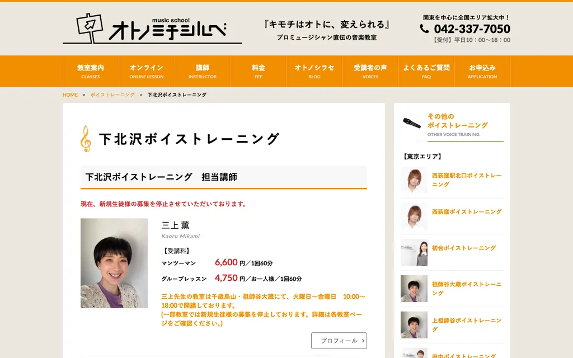Click the ボイストレーニング breadcrumb link
Viewport: 573px width, 358px height.
(x=112, y=95)
